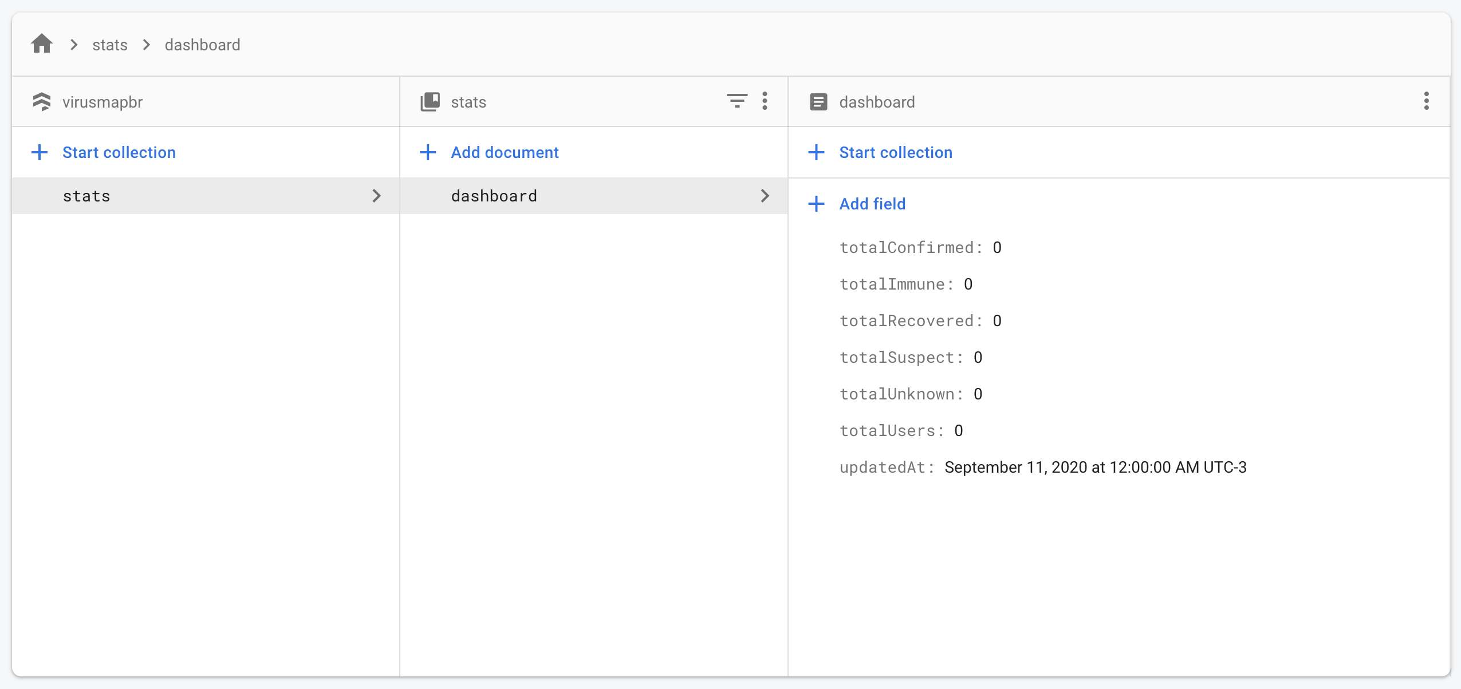Click the virusmapbr project name
1461x689 pixels.
[x=103, y=102]
